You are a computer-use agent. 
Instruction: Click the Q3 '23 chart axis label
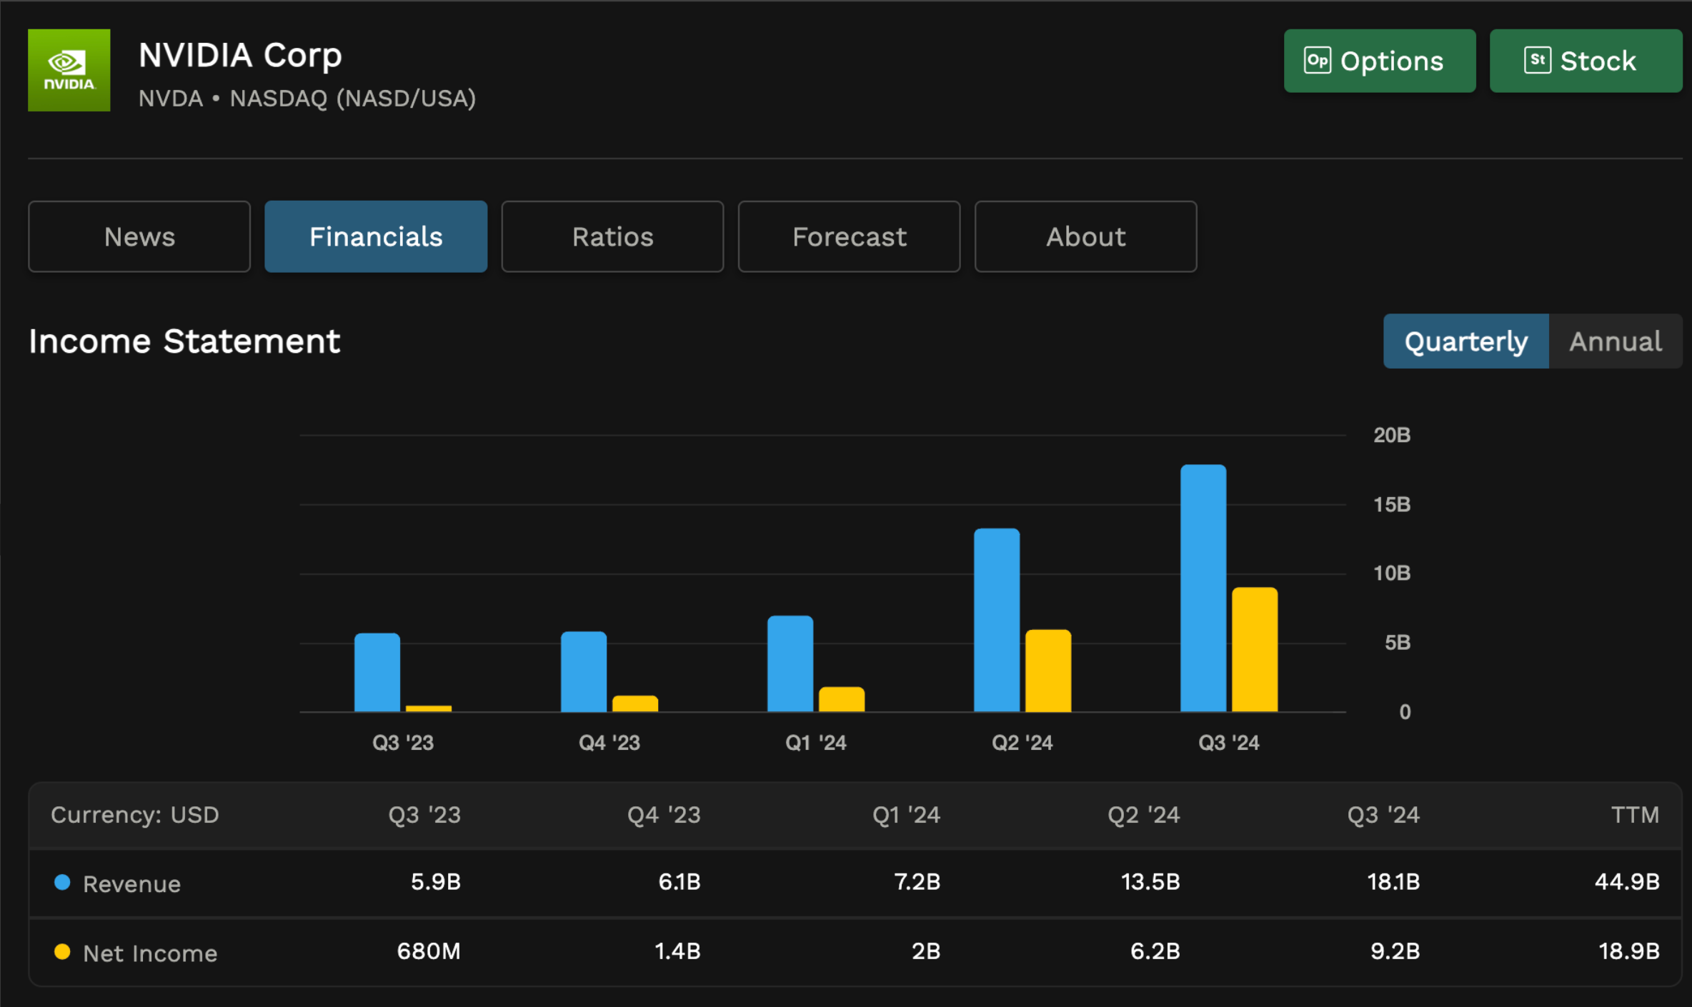click(403, 743)
